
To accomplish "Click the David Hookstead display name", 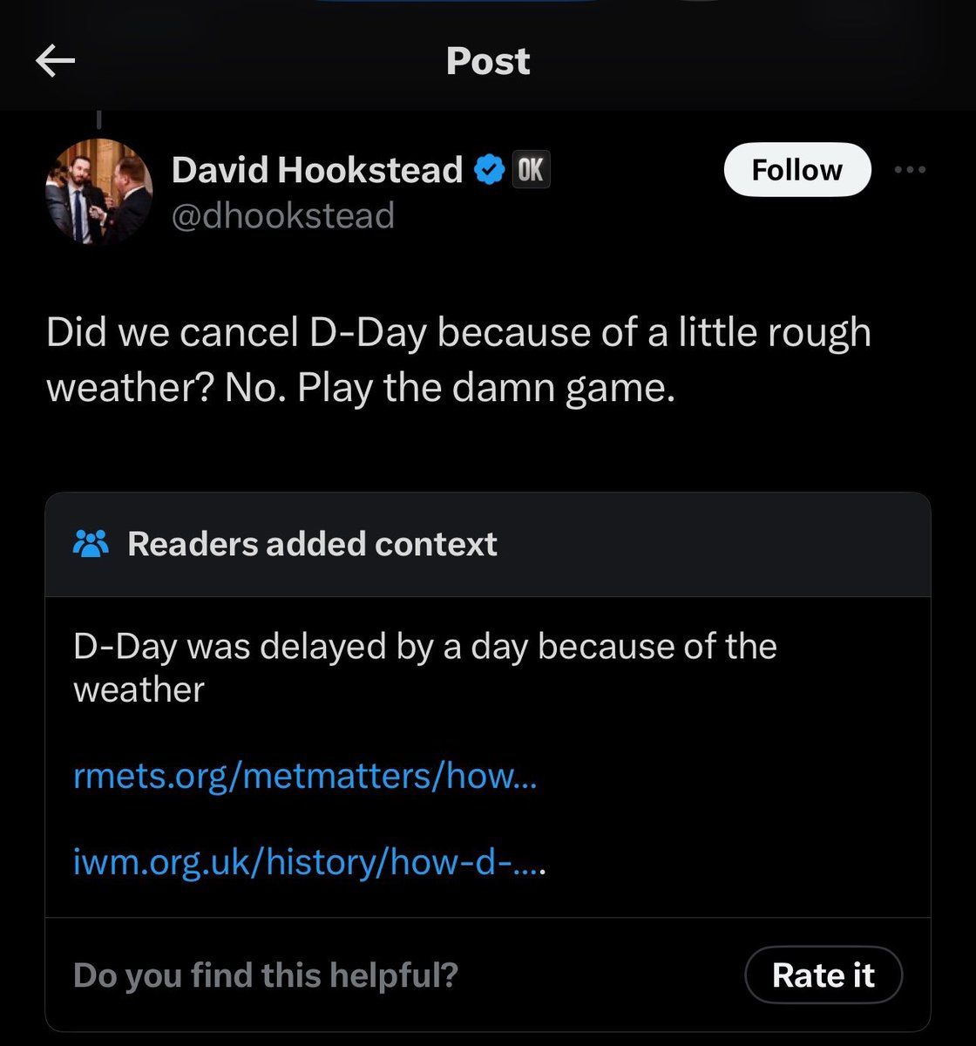I will pos(316,170).
